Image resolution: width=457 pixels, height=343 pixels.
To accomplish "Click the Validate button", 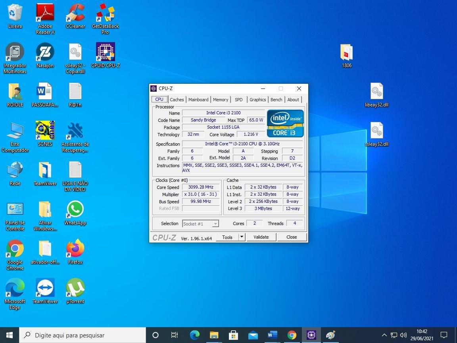I will (x=261, y=237).
